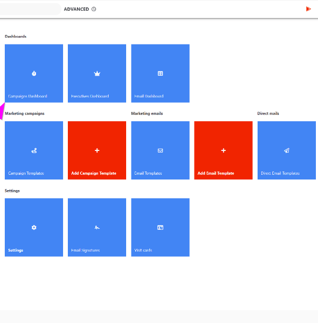
Task: Click the clock icon next to ADVANCED
Action: pyautogui.click(x=94, y=9)
